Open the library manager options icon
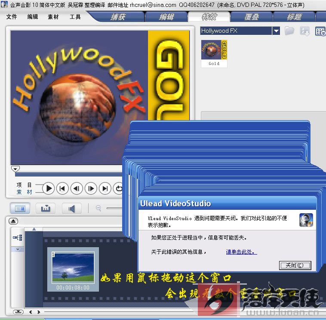326x320 pixels. [320, 31]
